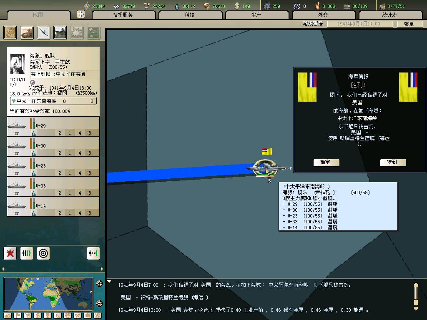Click the fleet leader portrait of 尹祚乾
Image resolution: width=427 pixels, height=320 pixels.
[18, 64]
